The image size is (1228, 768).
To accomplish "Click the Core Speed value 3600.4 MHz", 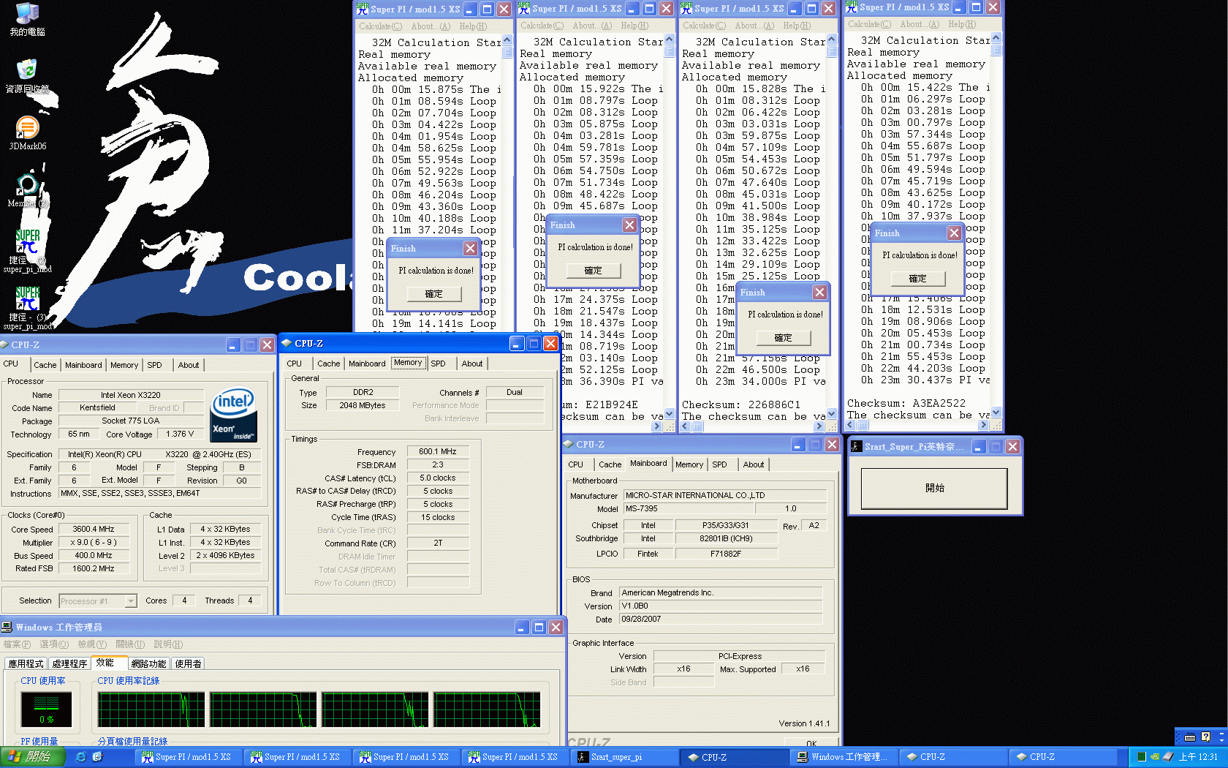I will click(94, 529).
